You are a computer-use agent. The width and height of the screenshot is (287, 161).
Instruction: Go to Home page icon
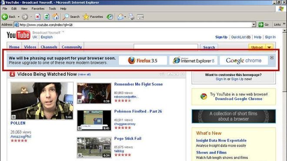click(56, 17)
